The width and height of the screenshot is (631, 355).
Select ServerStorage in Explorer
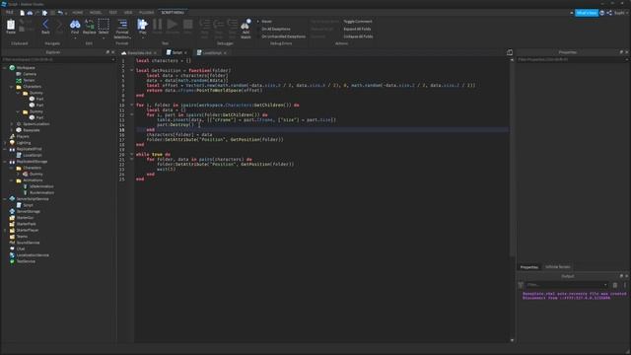[29, 211]
